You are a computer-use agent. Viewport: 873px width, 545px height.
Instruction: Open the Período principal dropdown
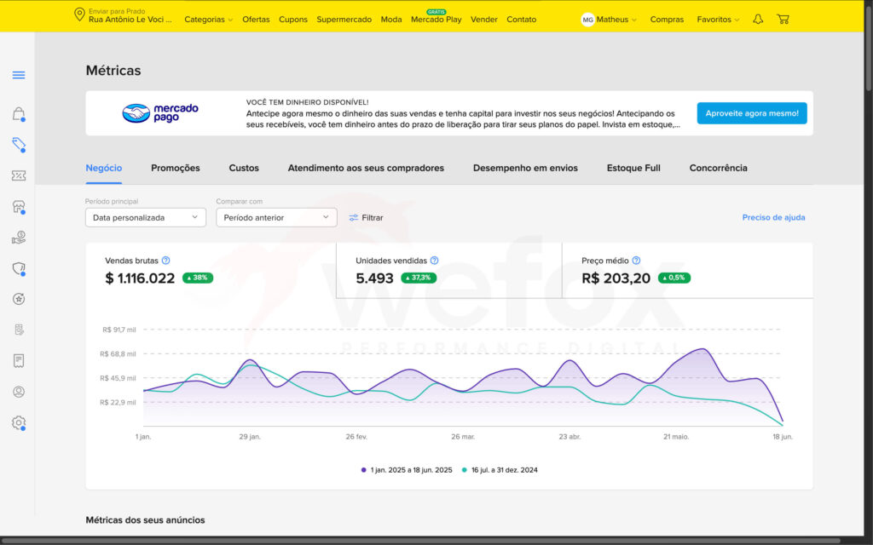pos(146,218)
